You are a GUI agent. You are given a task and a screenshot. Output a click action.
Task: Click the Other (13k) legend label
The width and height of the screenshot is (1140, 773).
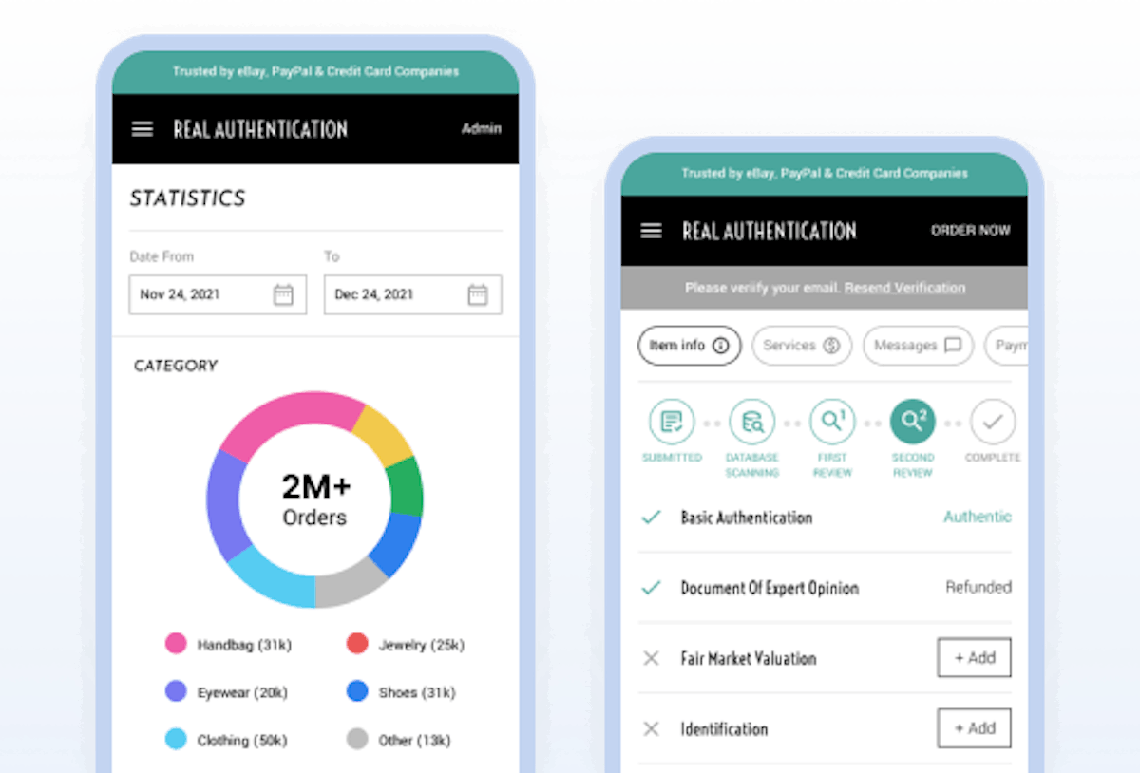415,740
